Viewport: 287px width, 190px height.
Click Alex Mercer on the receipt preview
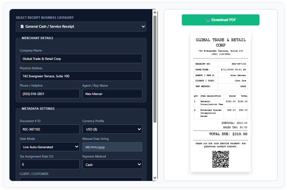(x=238, y=75)
